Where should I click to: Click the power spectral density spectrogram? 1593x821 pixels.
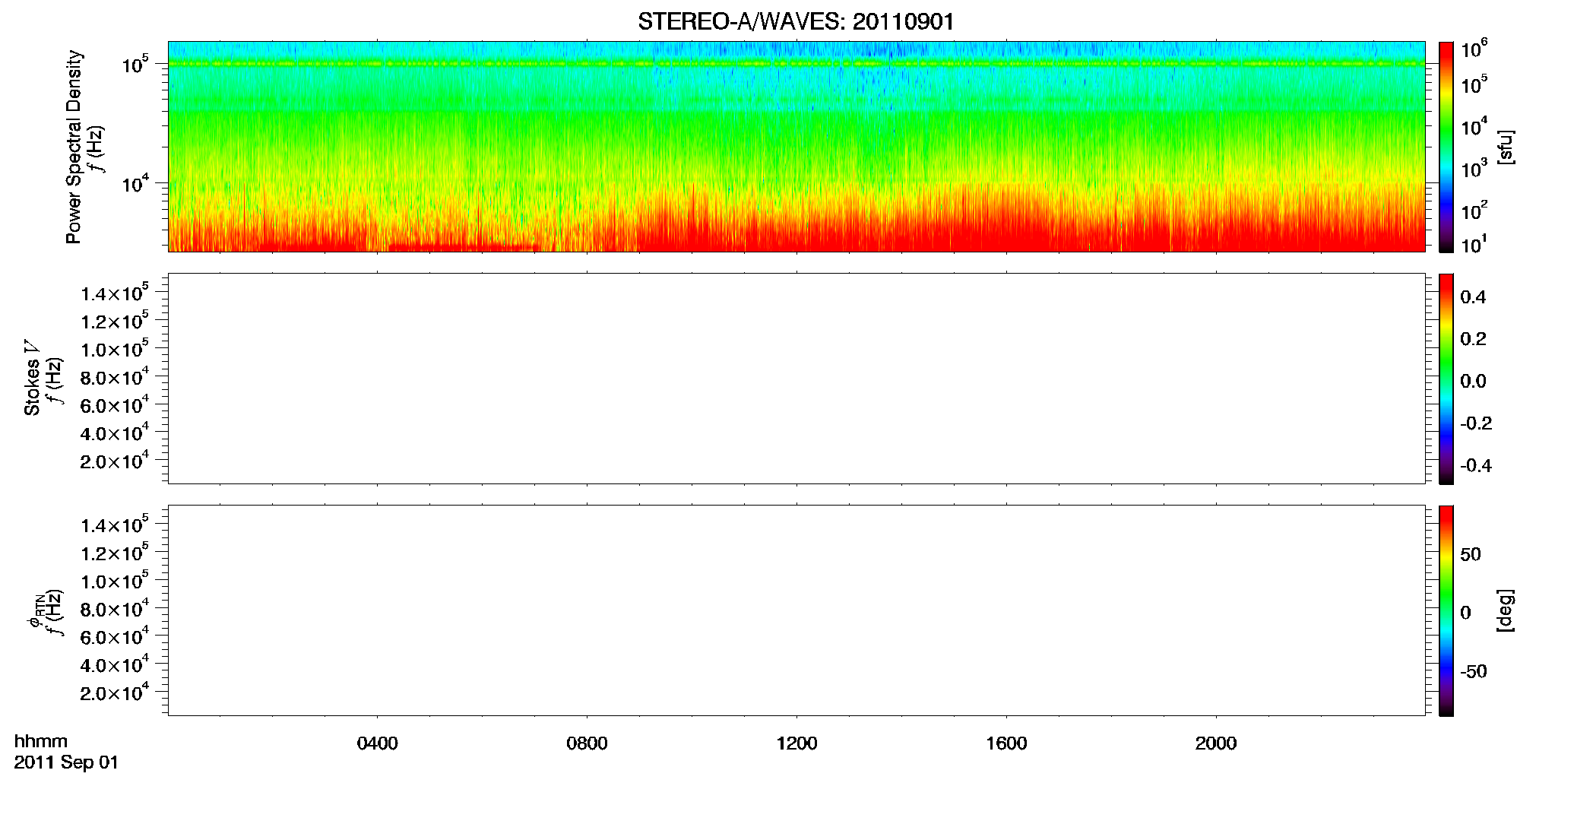click(796, 147)
